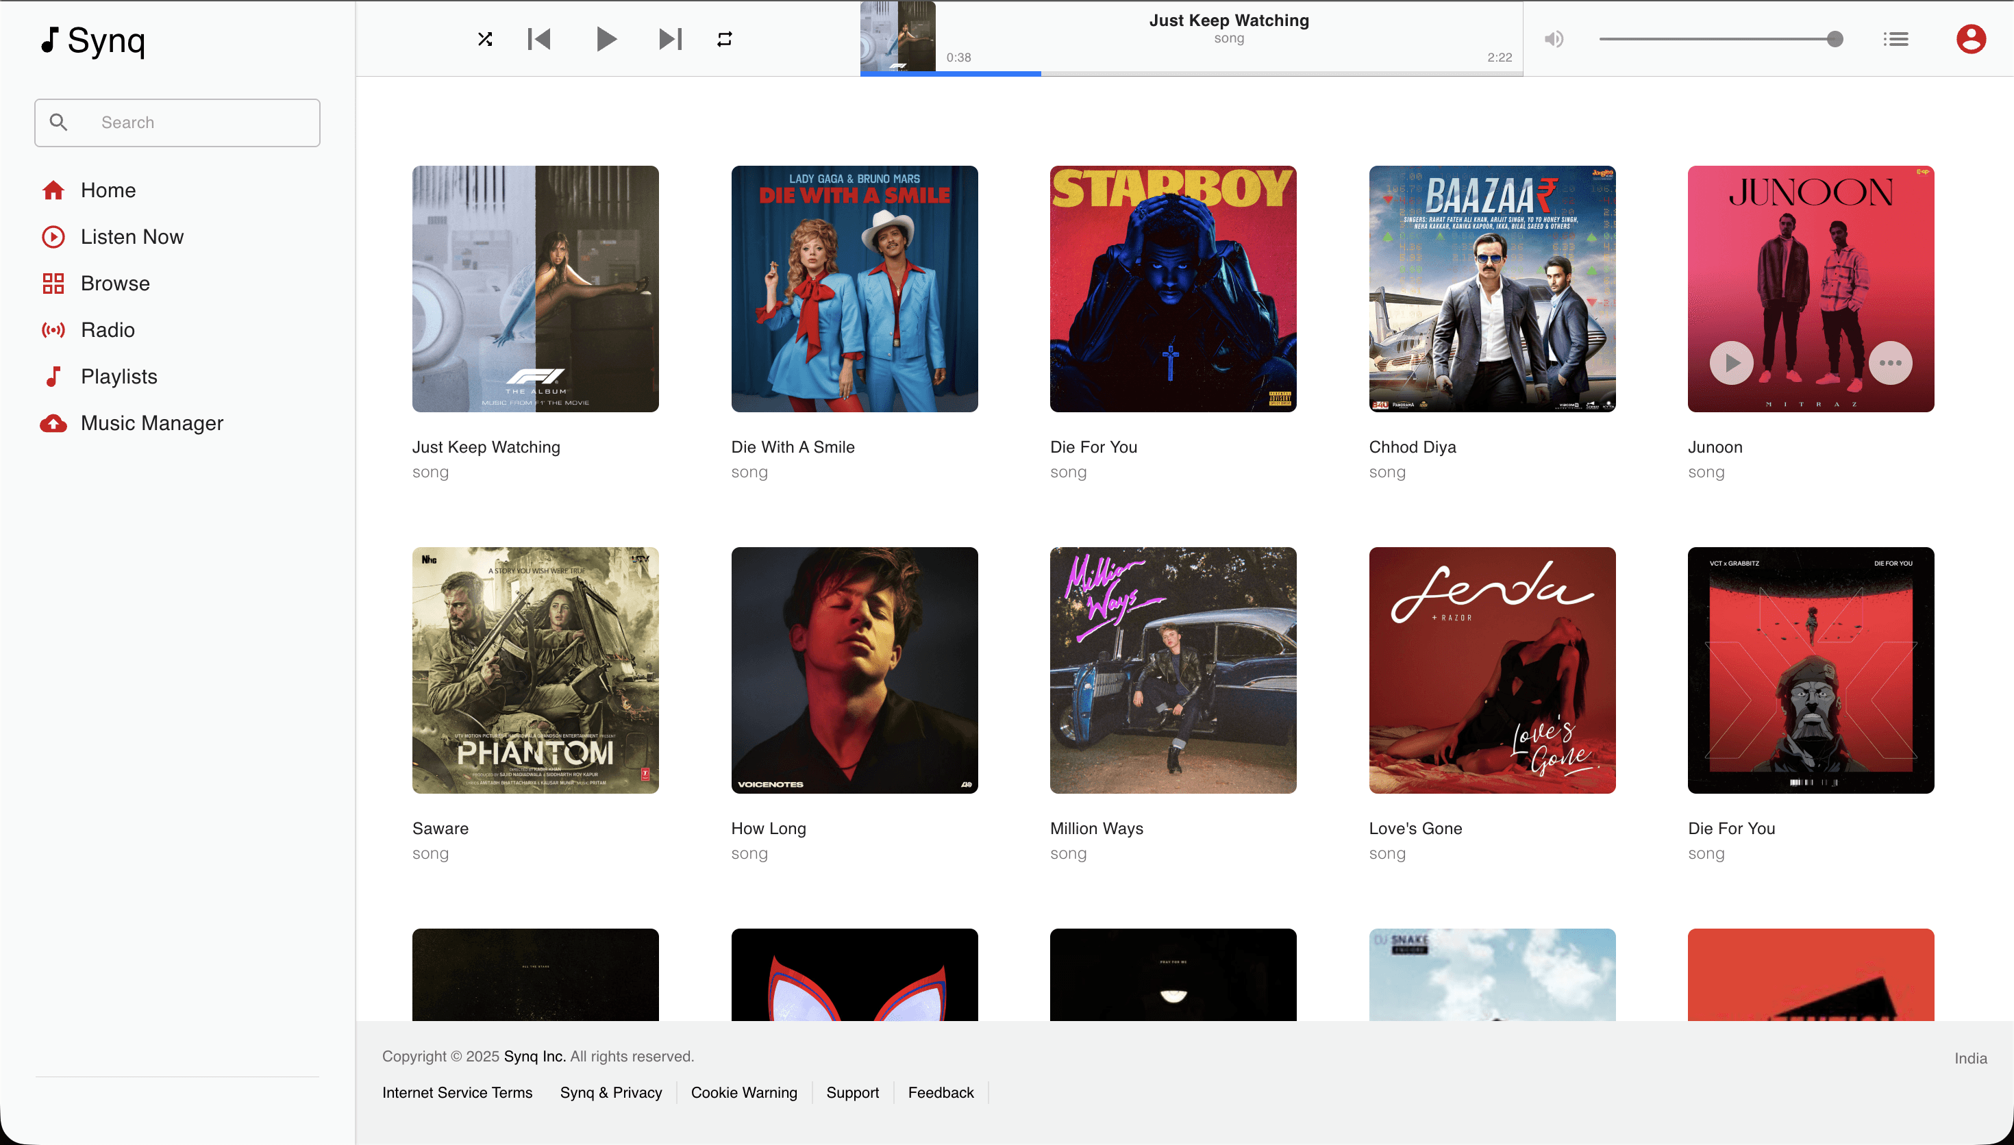This screenshot has height=1145, width=2014.
Task: Open Music Manager upload section
Action: (x=152, y=423)
